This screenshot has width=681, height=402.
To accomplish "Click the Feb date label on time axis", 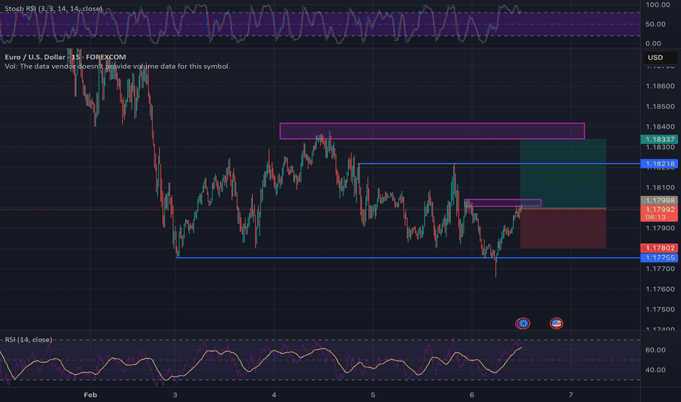I will click(x=91, y=395).
